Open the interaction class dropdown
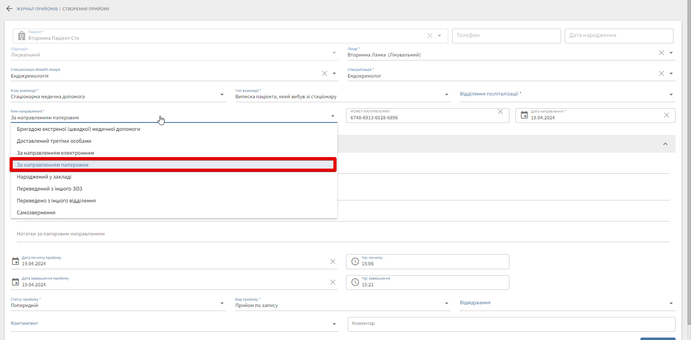This screenshot has height=340, width=691. click(222, 95)
